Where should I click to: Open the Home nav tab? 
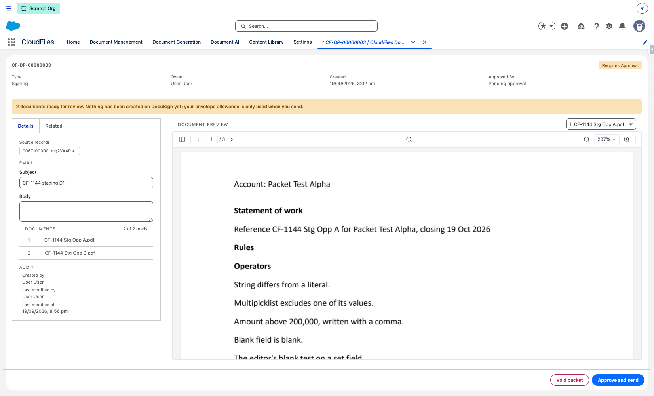coord(73,42)
